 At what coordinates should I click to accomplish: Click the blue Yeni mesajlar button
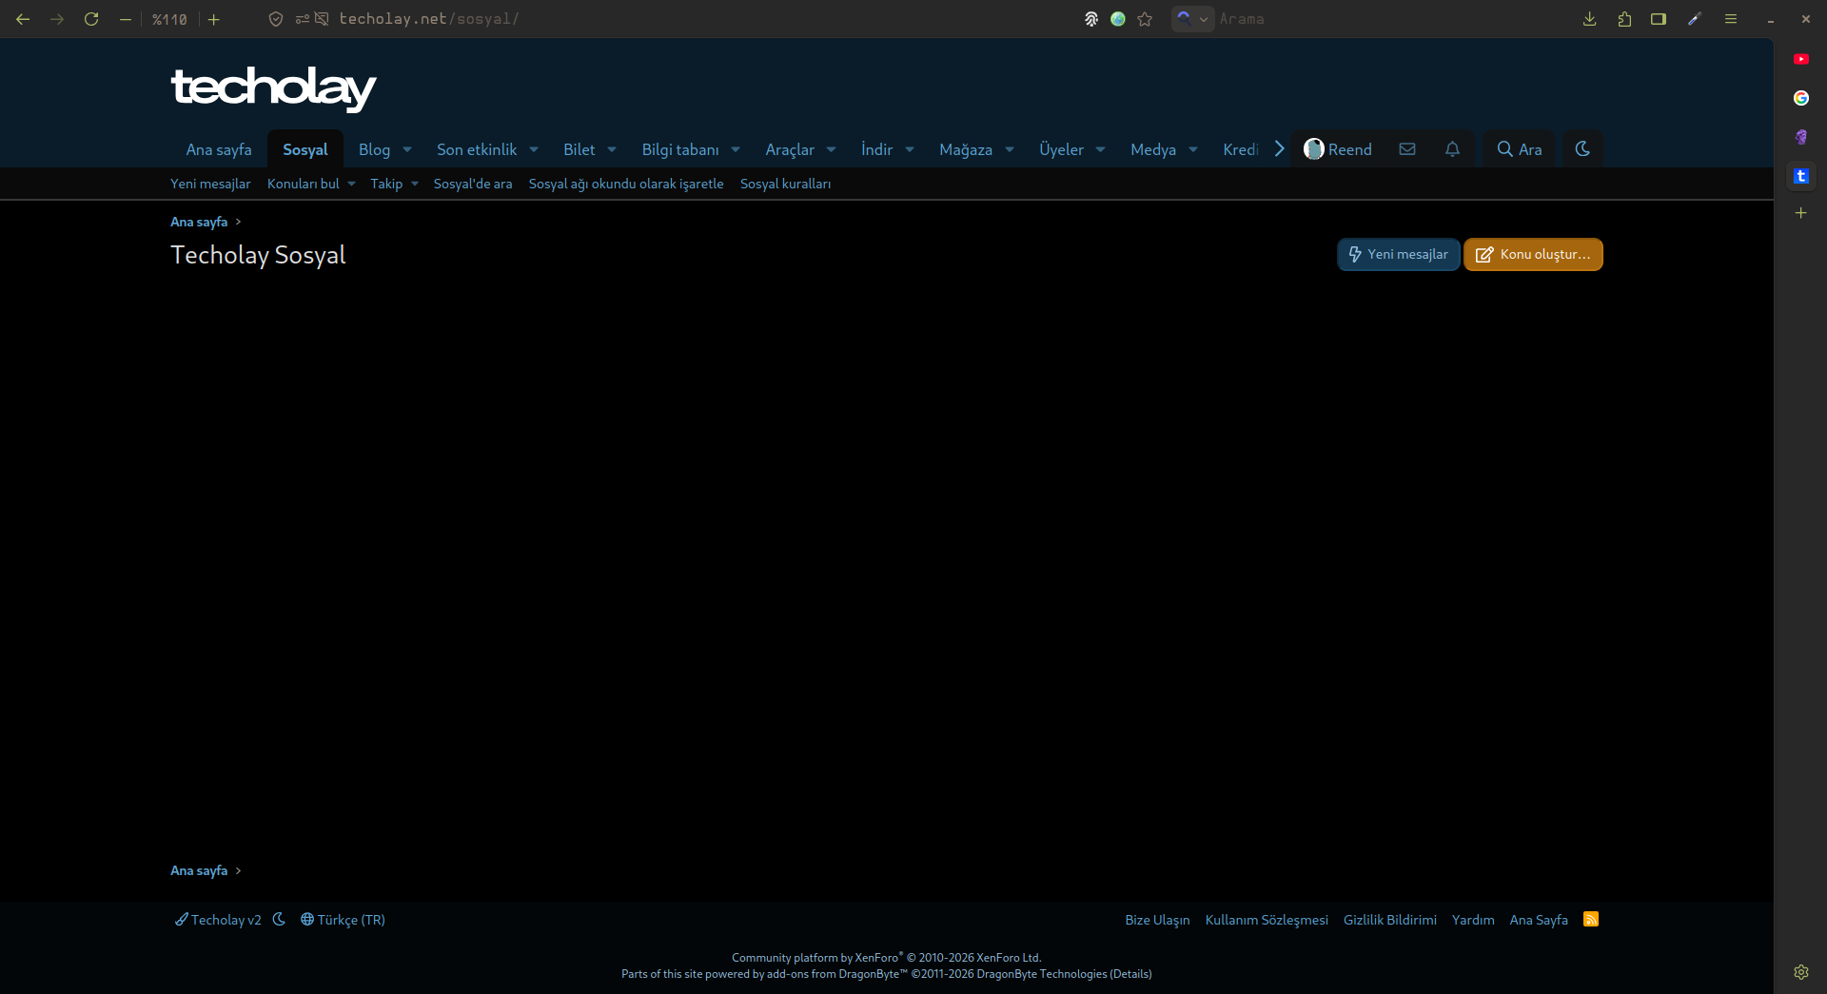[1399, 254]
